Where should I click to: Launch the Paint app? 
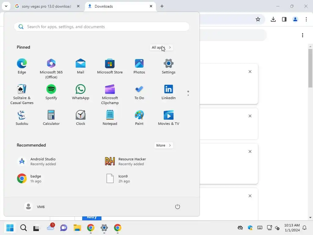click(139, 118)
